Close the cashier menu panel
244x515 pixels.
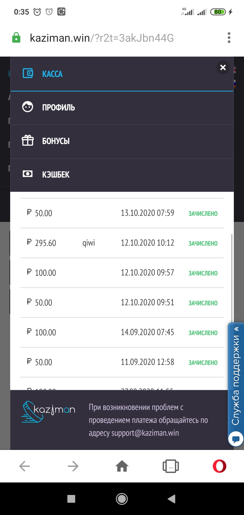[223, 67]
